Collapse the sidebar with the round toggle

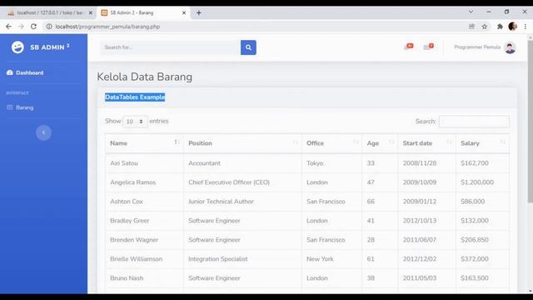[43, 132]
